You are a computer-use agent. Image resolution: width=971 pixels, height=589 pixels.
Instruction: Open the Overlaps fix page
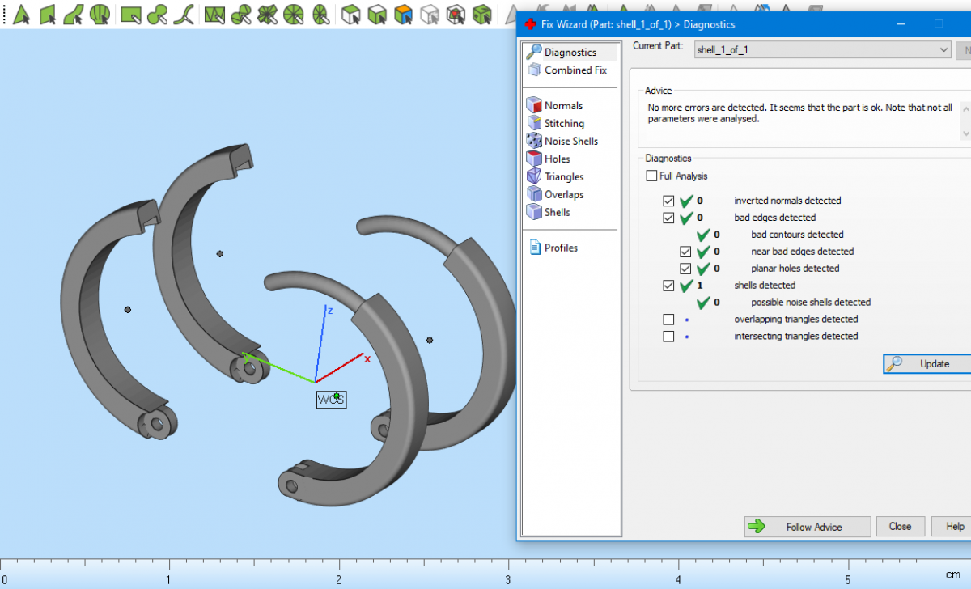pyautogui.click(x=563, y=194)
